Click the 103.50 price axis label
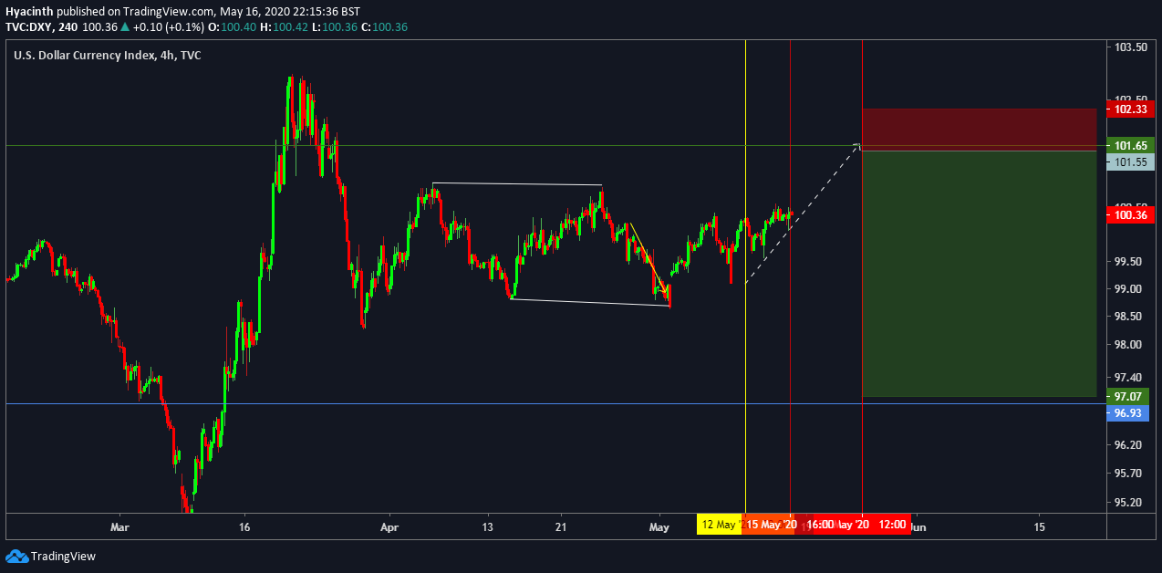The width and height of the screenshot is (1162, 573). click(1130, 47)
